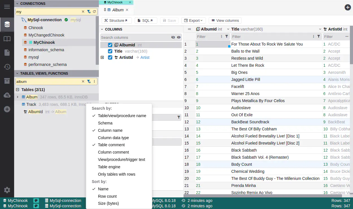Open settings gear in left sidebar
353x209 pixels.
click(7, 190)
